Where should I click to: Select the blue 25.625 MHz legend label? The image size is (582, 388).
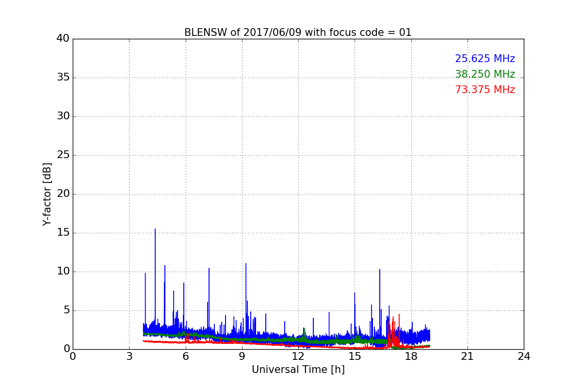pyautogui.click(x=485, y=59)
